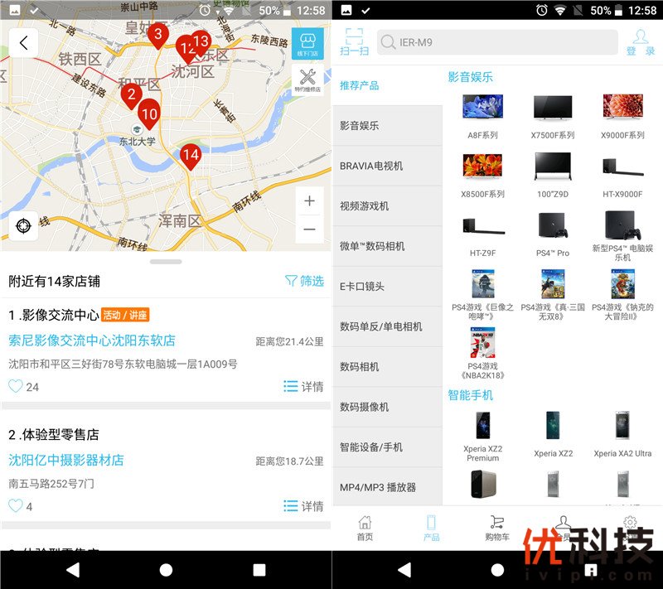This screenshot has width=663, height=589.
Task: Open Xperia XA2 Ultra thumbnail
Action: tap(623, 426)
